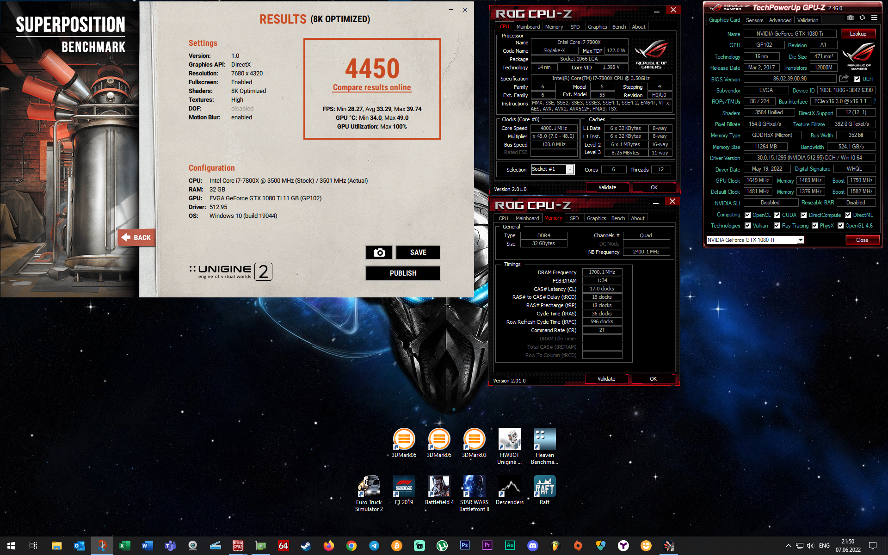This screenshot has width=888, height=555.
Task: Open the Descenders desktop shortcut
Action: (509, 490)
